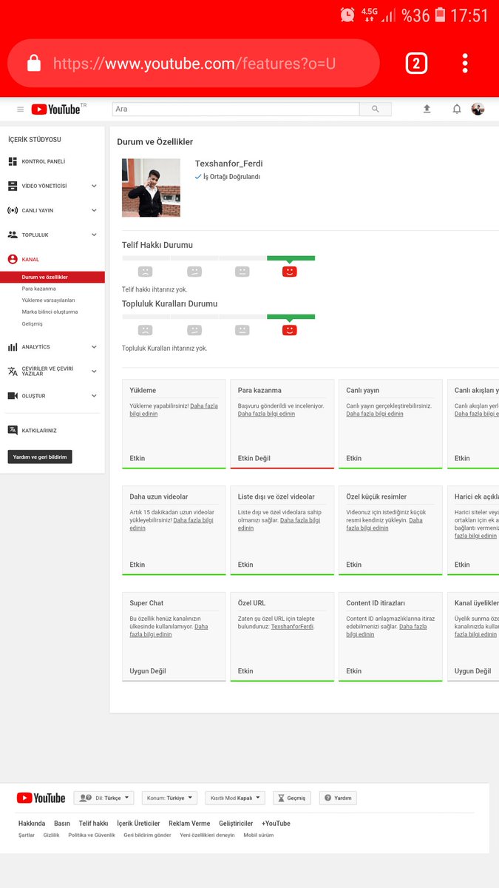This screenshot has height=888, width=499.
Task: Click the red smiley under Topluluk Kuralları Durumu
Action: pos(290,330)
